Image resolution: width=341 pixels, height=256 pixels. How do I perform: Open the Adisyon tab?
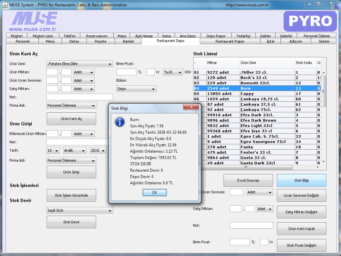coord(296,41)
